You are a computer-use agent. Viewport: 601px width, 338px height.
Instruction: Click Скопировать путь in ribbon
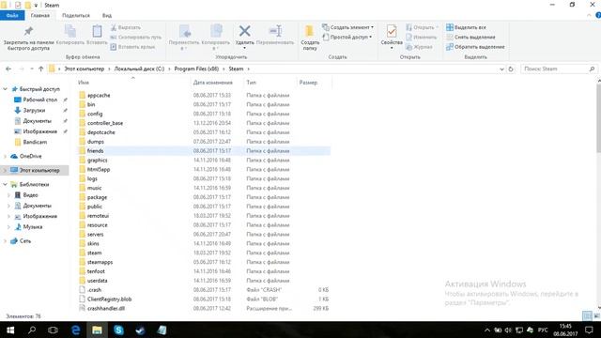click(136, 38)
